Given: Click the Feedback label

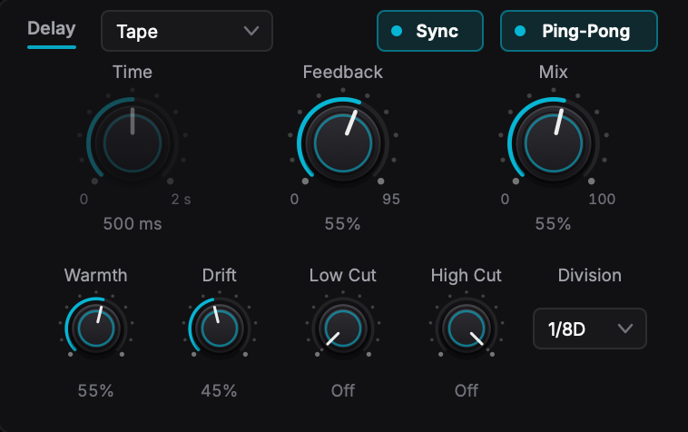Looking at the screenshot, I should point(343,72).
